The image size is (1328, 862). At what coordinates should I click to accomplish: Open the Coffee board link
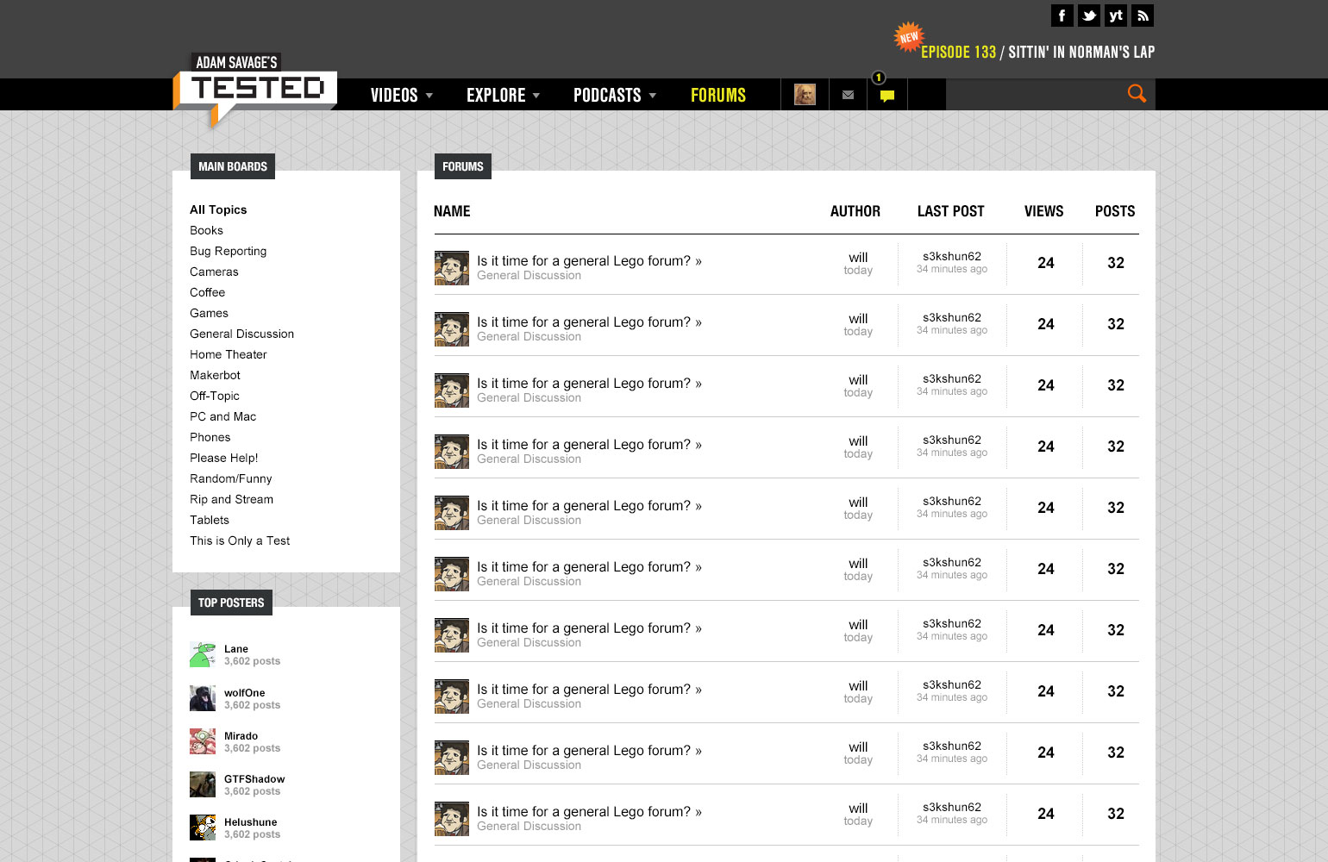(207, 292)
